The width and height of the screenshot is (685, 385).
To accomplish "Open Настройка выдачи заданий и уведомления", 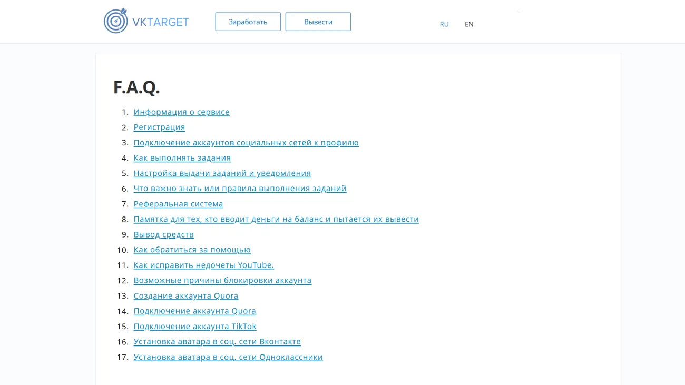I will pyautogui.click(x=222, y=173).
